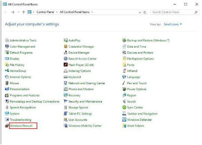
Task: Open the Personalization link
Action: tap(20, 89)
